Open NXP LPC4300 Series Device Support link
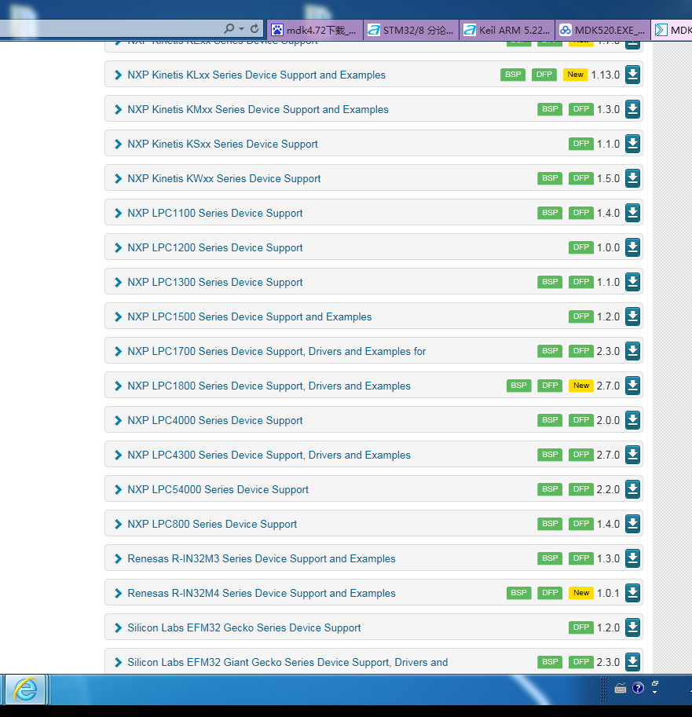This screenshot has height=717, width=692. 269,455
